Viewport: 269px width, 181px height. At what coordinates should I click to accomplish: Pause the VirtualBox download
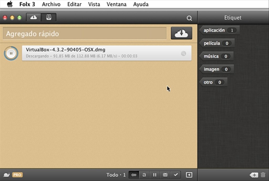[x=11, y=53]
